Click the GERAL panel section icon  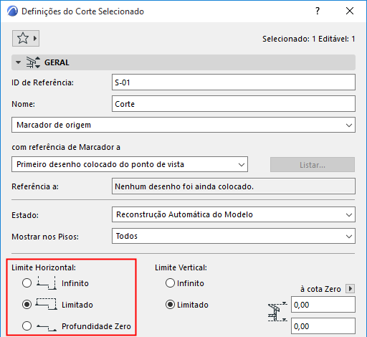(x=33, y=62)
